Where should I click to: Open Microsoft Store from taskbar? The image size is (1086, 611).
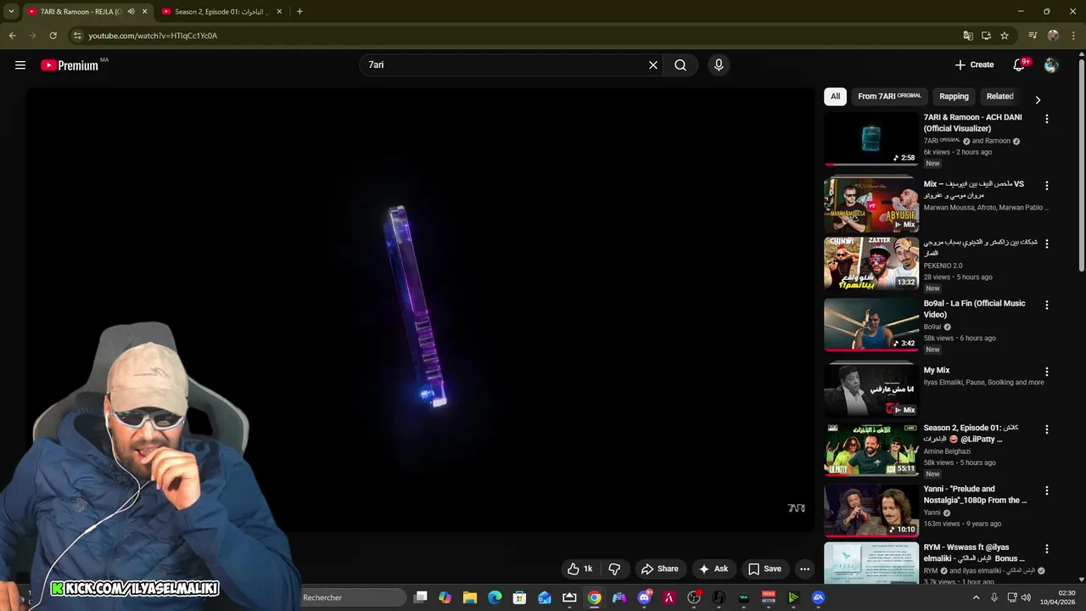tap(519, 597)
